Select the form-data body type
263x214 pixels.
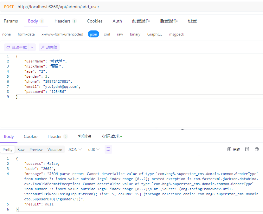(26, 34)
